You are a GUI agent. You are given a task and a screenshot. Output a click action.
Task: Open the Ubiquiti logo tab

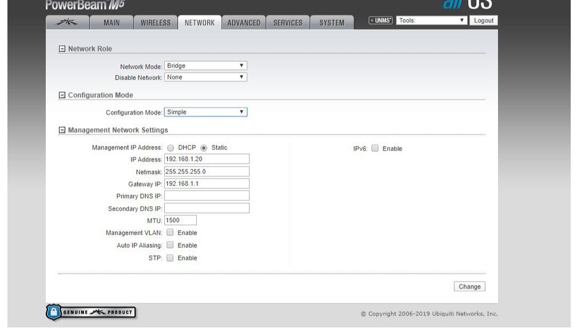coord(68,22)
